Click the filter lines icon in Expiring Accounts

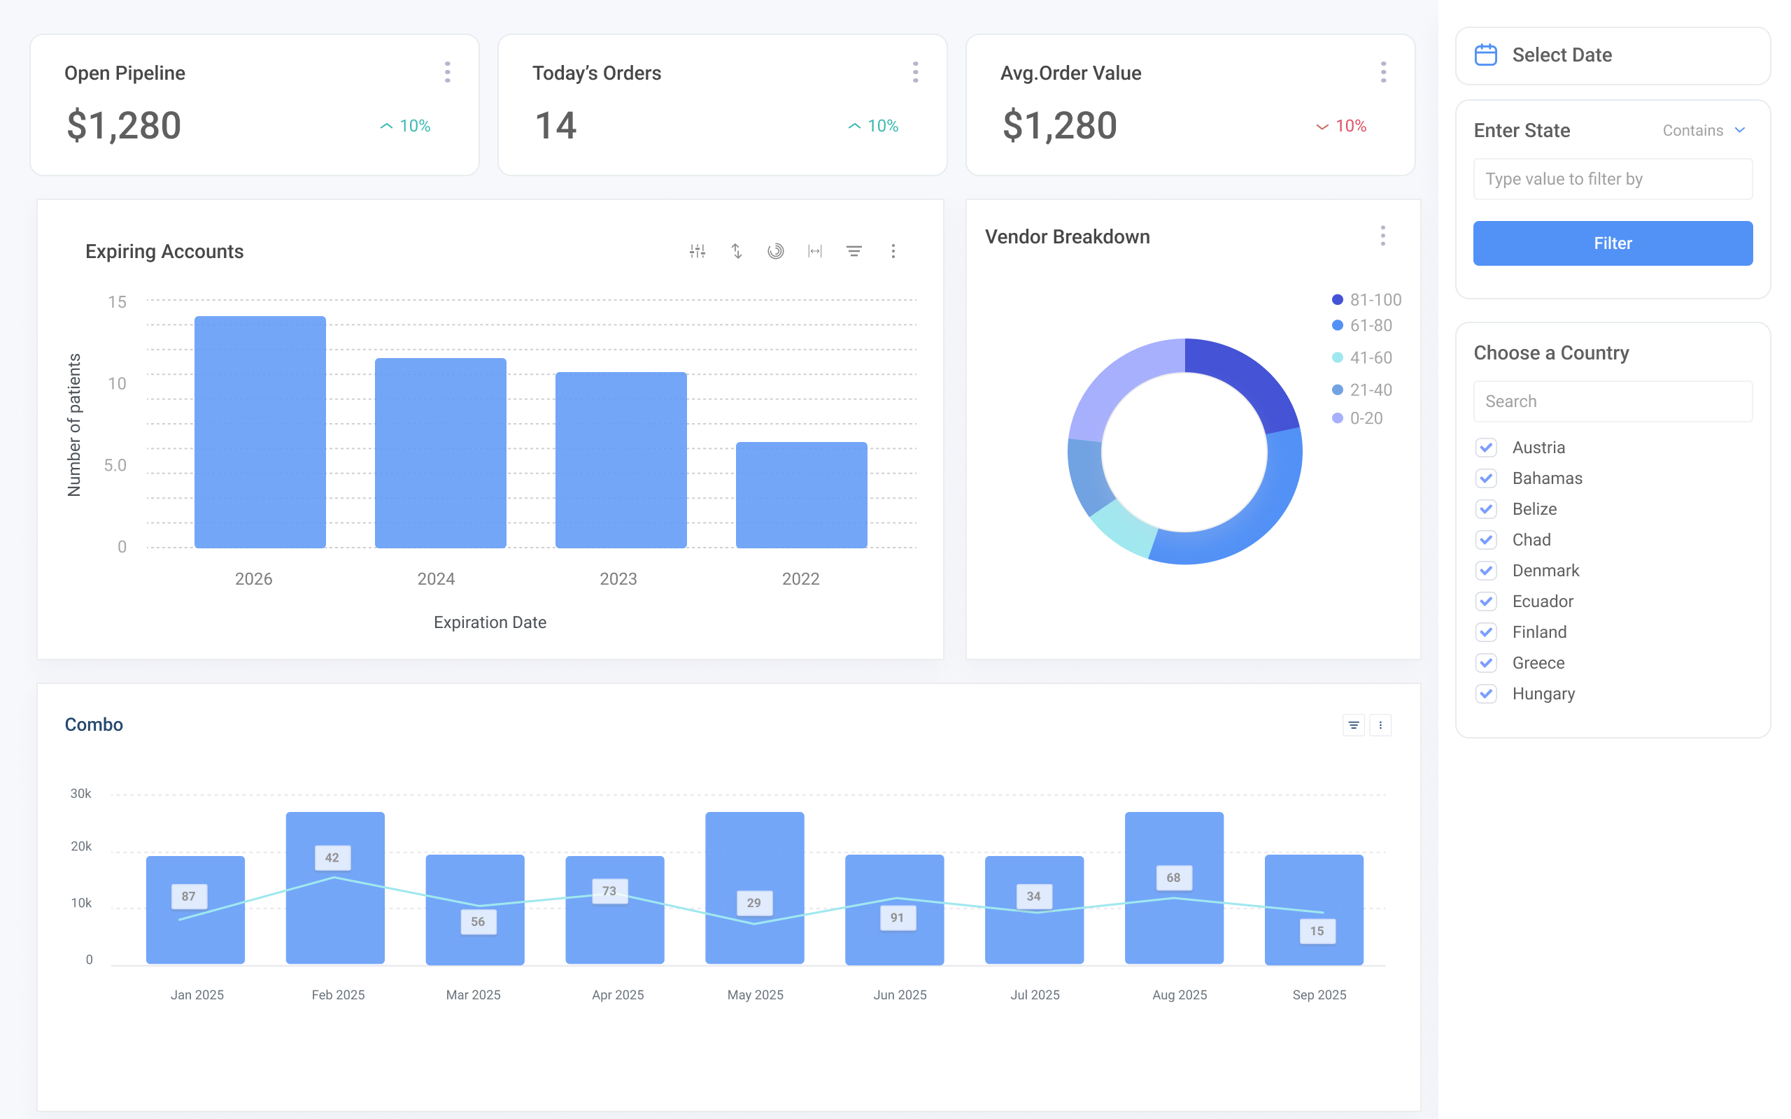(x=854, y=251)
